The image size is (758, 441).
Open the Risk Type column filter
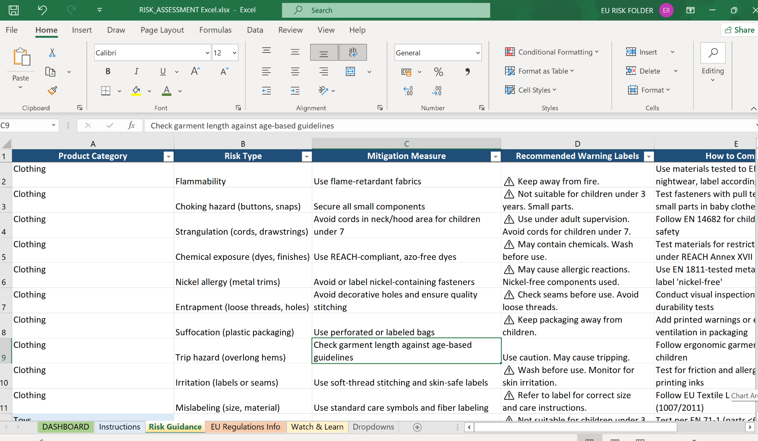(306, 156)
